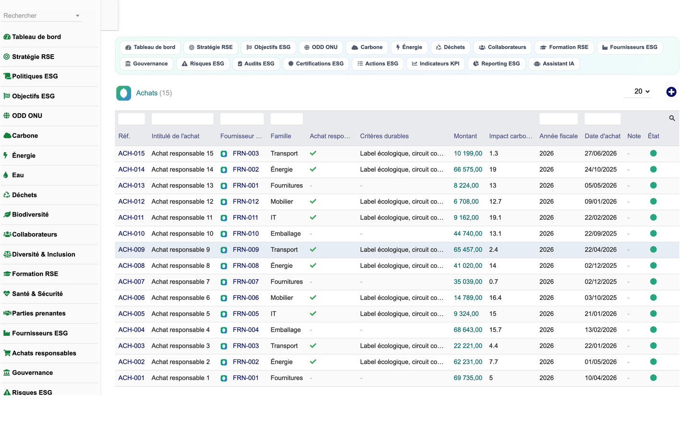This screenshot has width=694, height=429.
Task: Focus the Intitulé de l'achat filter field
Action: coord(183,119)
